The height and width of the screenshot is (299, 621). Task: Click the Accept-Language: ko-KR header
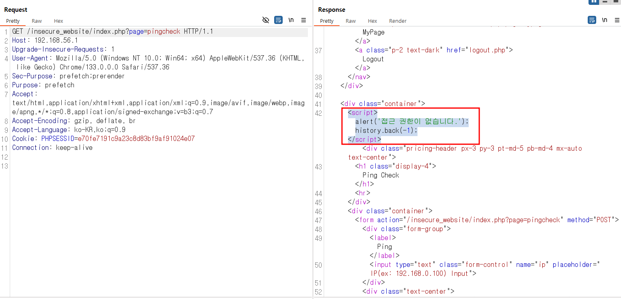[69, 130]
